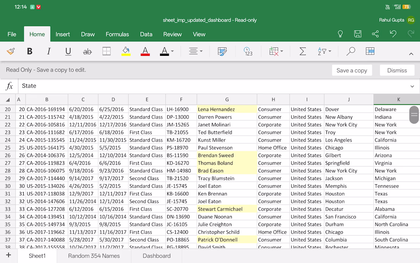
Task: Expand the formula bar chevron
Action: pos(412,86)
